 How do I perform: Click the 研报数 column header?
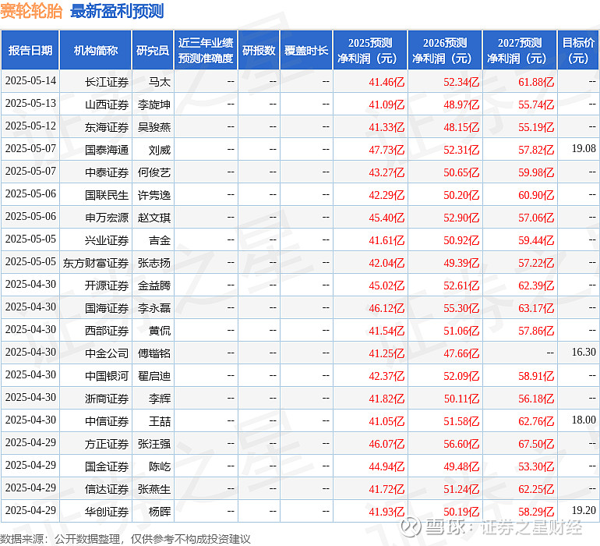pos(259,50)
